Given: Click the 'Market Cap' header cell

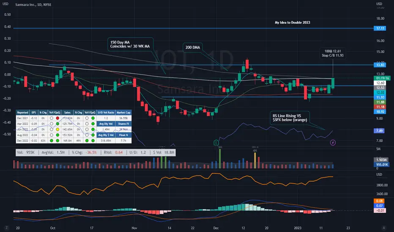Looking at the screenshot, I should (123, 113).
